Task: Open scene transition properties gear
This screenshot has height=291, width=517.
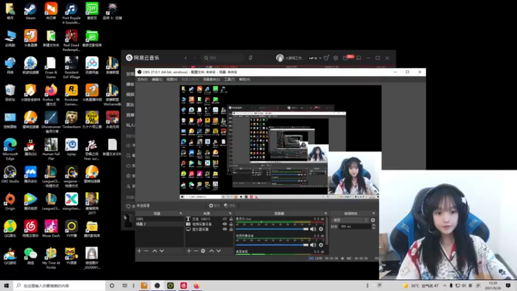Action: pos(373,220)
